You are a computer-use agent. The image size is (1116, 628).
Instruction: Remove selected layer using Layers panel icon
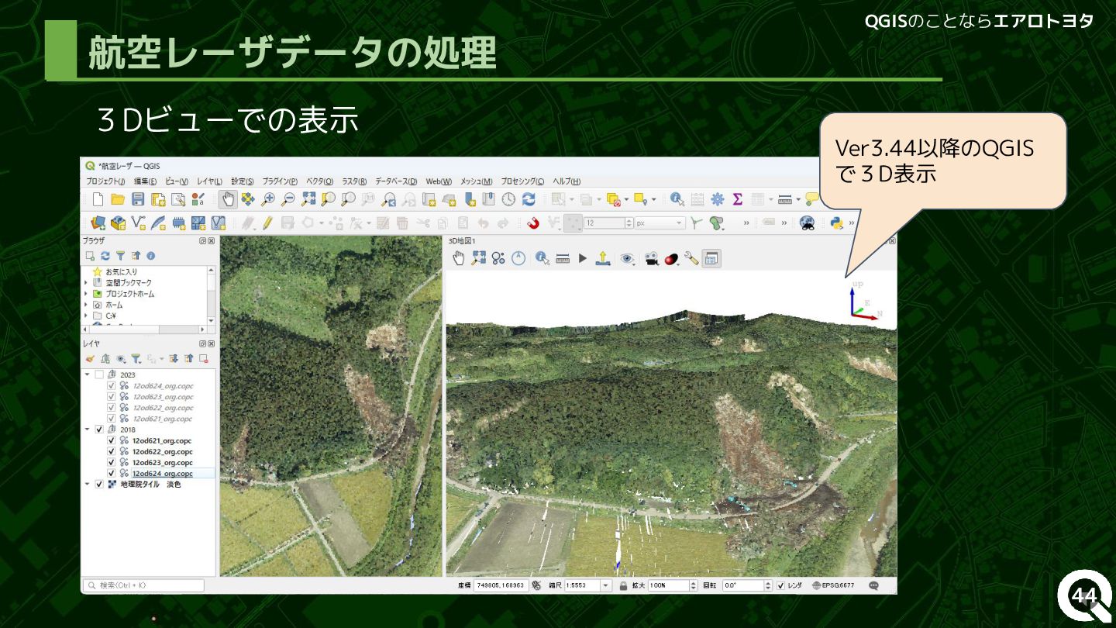[203, 359]
